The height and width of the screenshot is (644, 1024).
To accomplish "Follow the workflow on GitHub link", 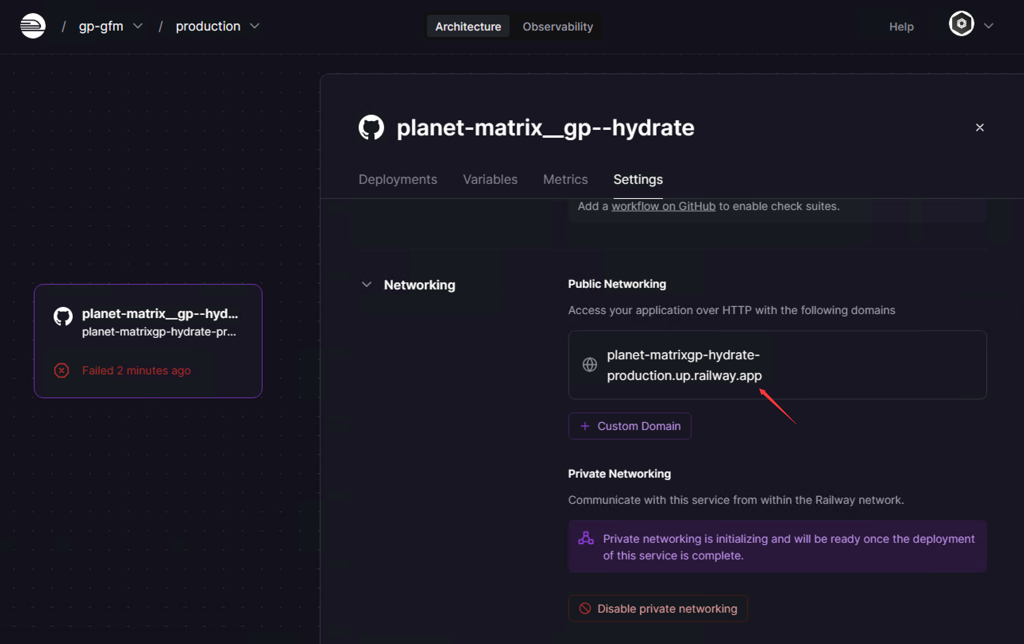I will click(663, 206).
